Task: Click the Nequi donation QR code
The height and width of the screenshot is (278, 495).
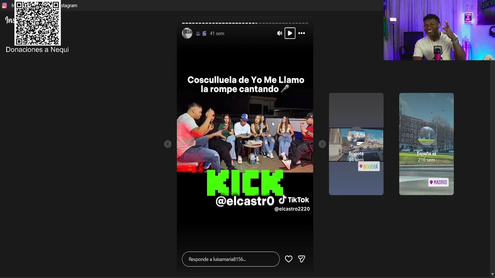Action: 38,23
